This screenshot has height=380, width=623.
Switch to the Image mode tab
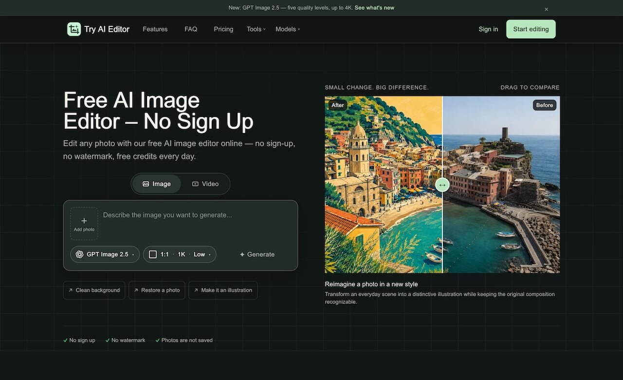pos(157,184)
